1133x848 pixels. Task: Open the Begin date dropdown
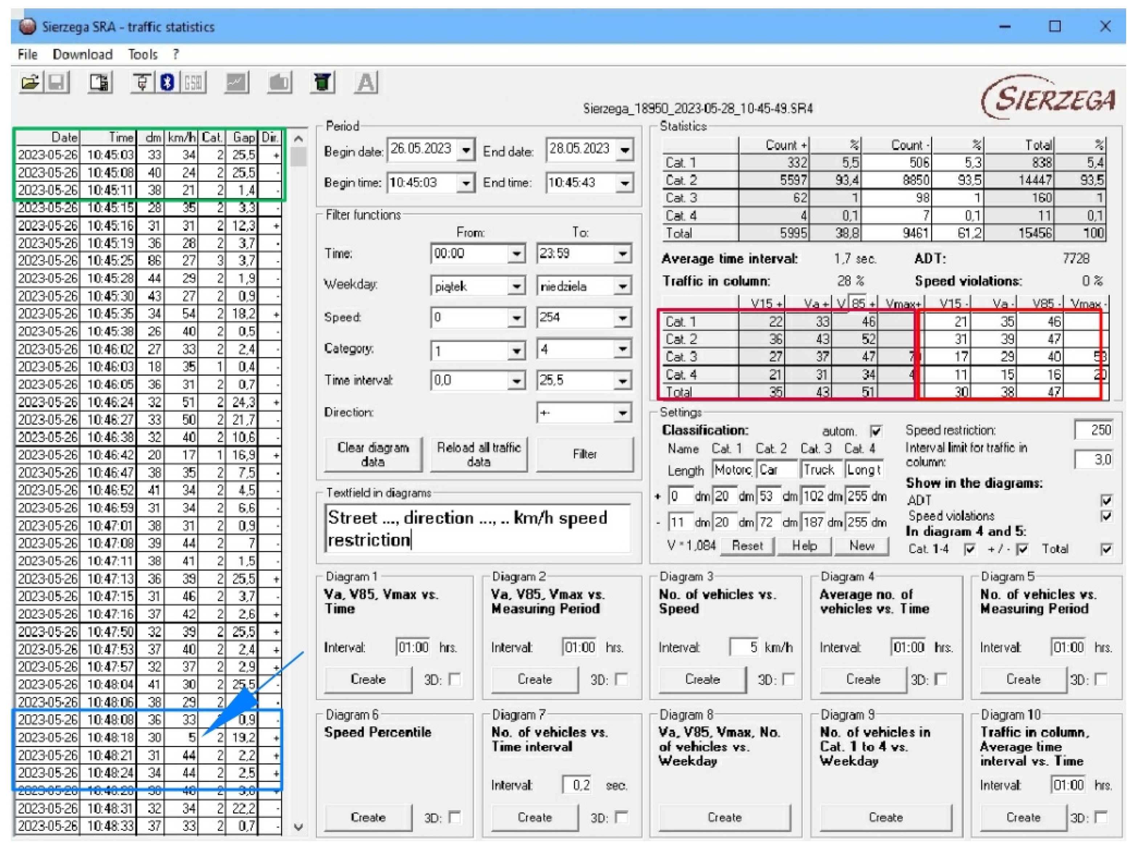(x=466, y=150)
